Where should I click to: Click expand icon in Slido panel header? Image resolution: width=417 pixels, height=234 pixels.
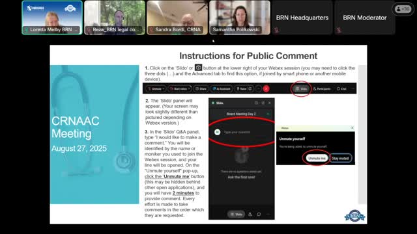pyautogui.click(x=263, y=103)
